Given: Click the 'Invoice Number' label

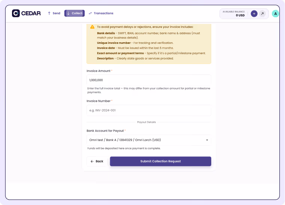Looking at the screenshot, I should pyautogui.click(x=98, y=101).
